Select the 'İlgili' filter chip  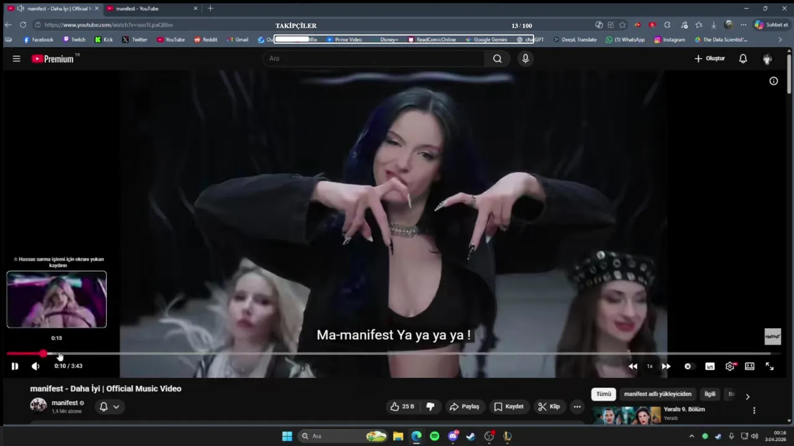click(x=710, y=394)
